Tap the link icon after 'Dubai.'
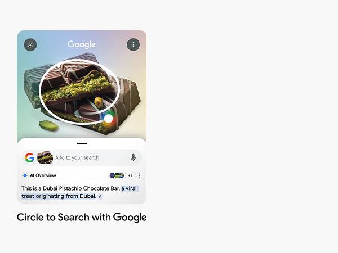Screen dimensions: 338x253 click(x=100, y=196)
